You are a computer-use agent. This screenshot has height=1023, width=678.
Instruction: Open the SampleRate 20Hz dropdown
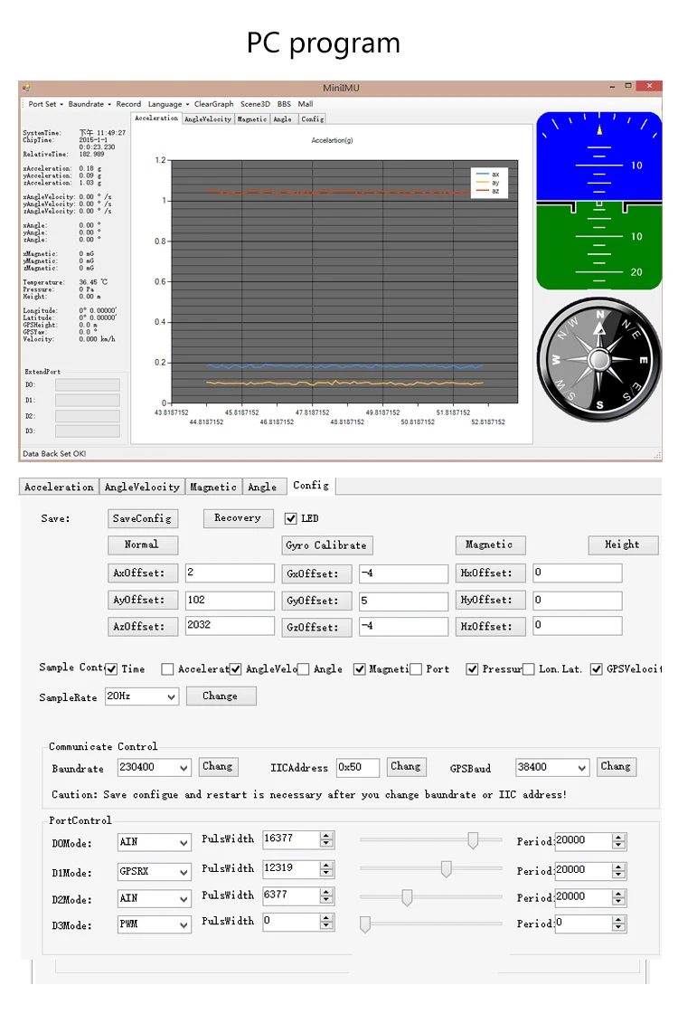[142, 696]
